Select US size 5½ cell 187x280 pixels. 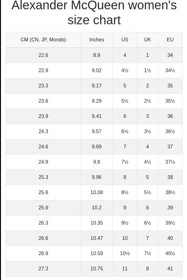point(125,101)
